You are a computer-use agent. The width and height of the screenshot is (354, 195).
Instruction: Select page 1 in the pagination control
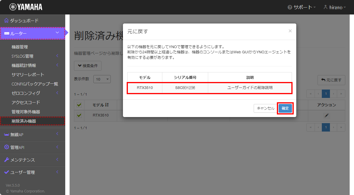[326, 94]
